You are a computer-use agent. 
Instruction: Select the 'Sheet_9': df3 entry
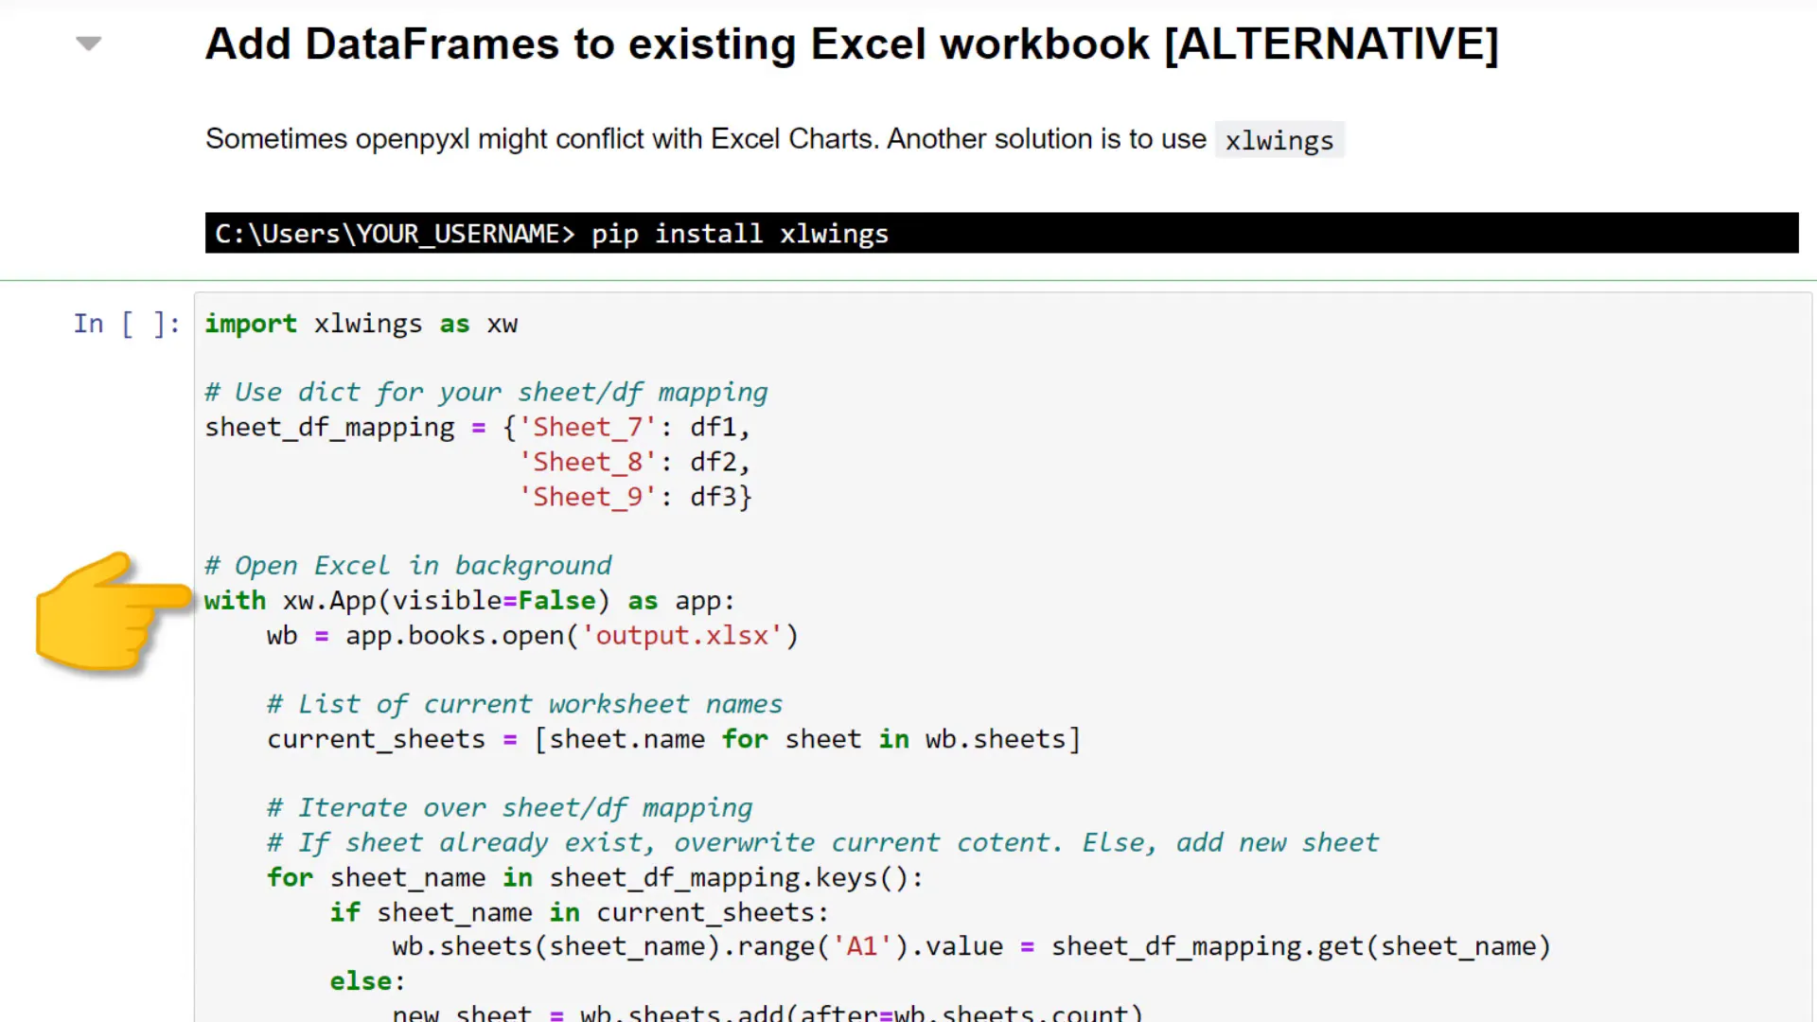click(634, 496)
